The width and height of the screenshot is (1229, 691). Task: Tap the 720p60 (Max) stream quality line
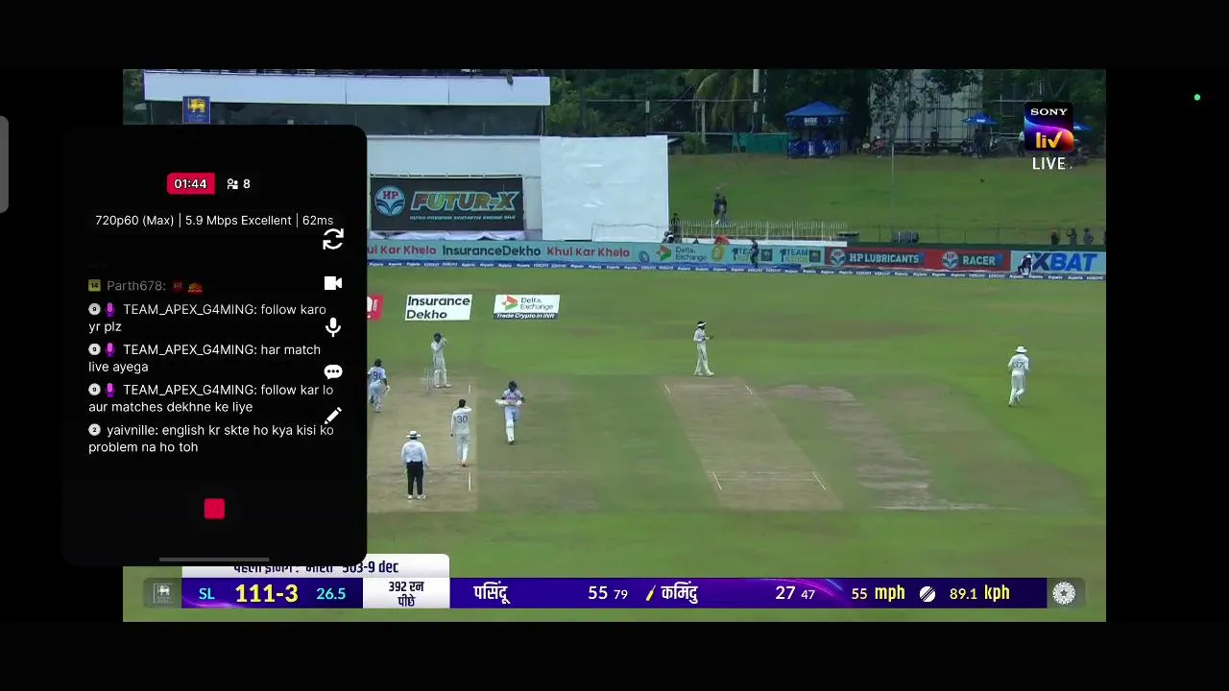coord(214,221)
